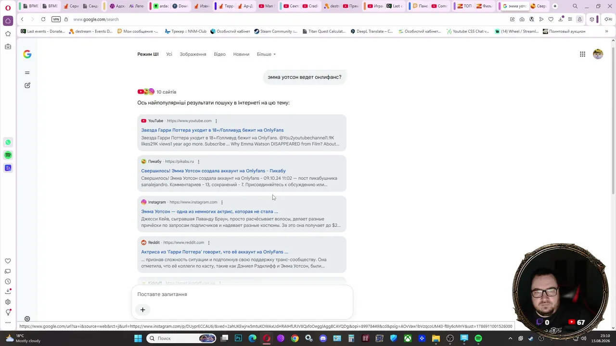Go to Google home via logo
Image resolution: width=616 pixels, height=346 pixels.
[x=27, y=54]
